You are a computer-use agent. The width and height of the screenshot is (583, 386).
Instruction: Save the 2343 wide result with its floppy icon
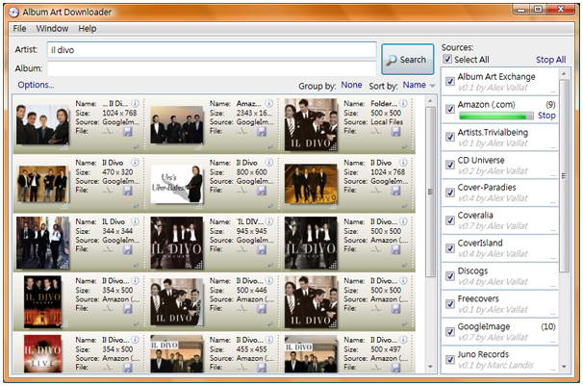click(262, 132)
